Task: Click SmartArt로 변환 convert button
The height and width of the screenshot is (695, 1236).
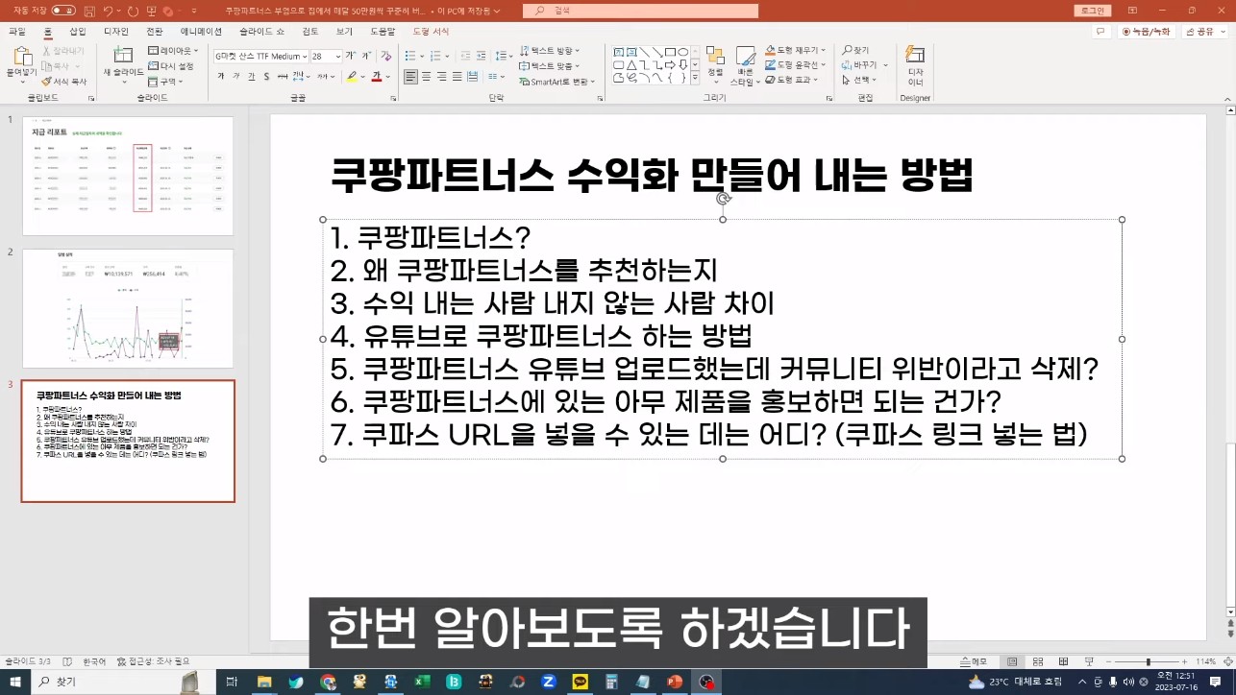Action: (556, 82)
